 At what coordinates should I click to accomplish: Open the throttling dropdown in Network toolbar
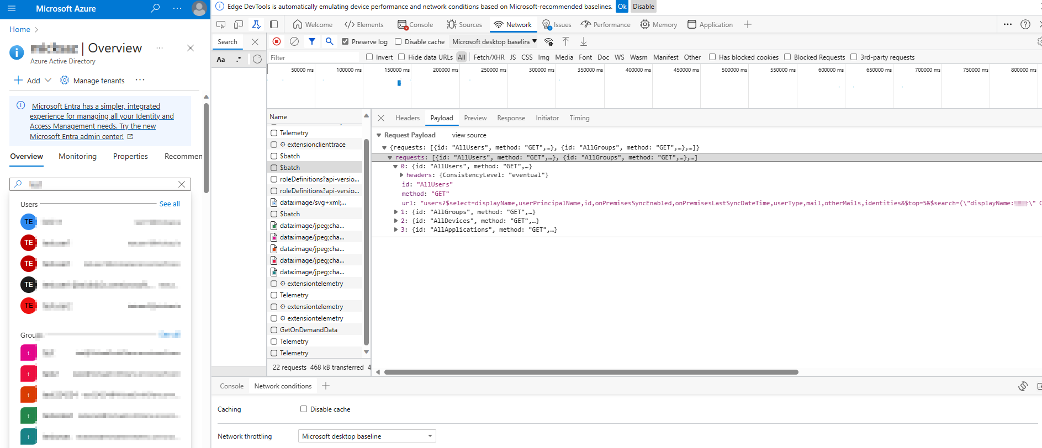click(x=494, y=41)
